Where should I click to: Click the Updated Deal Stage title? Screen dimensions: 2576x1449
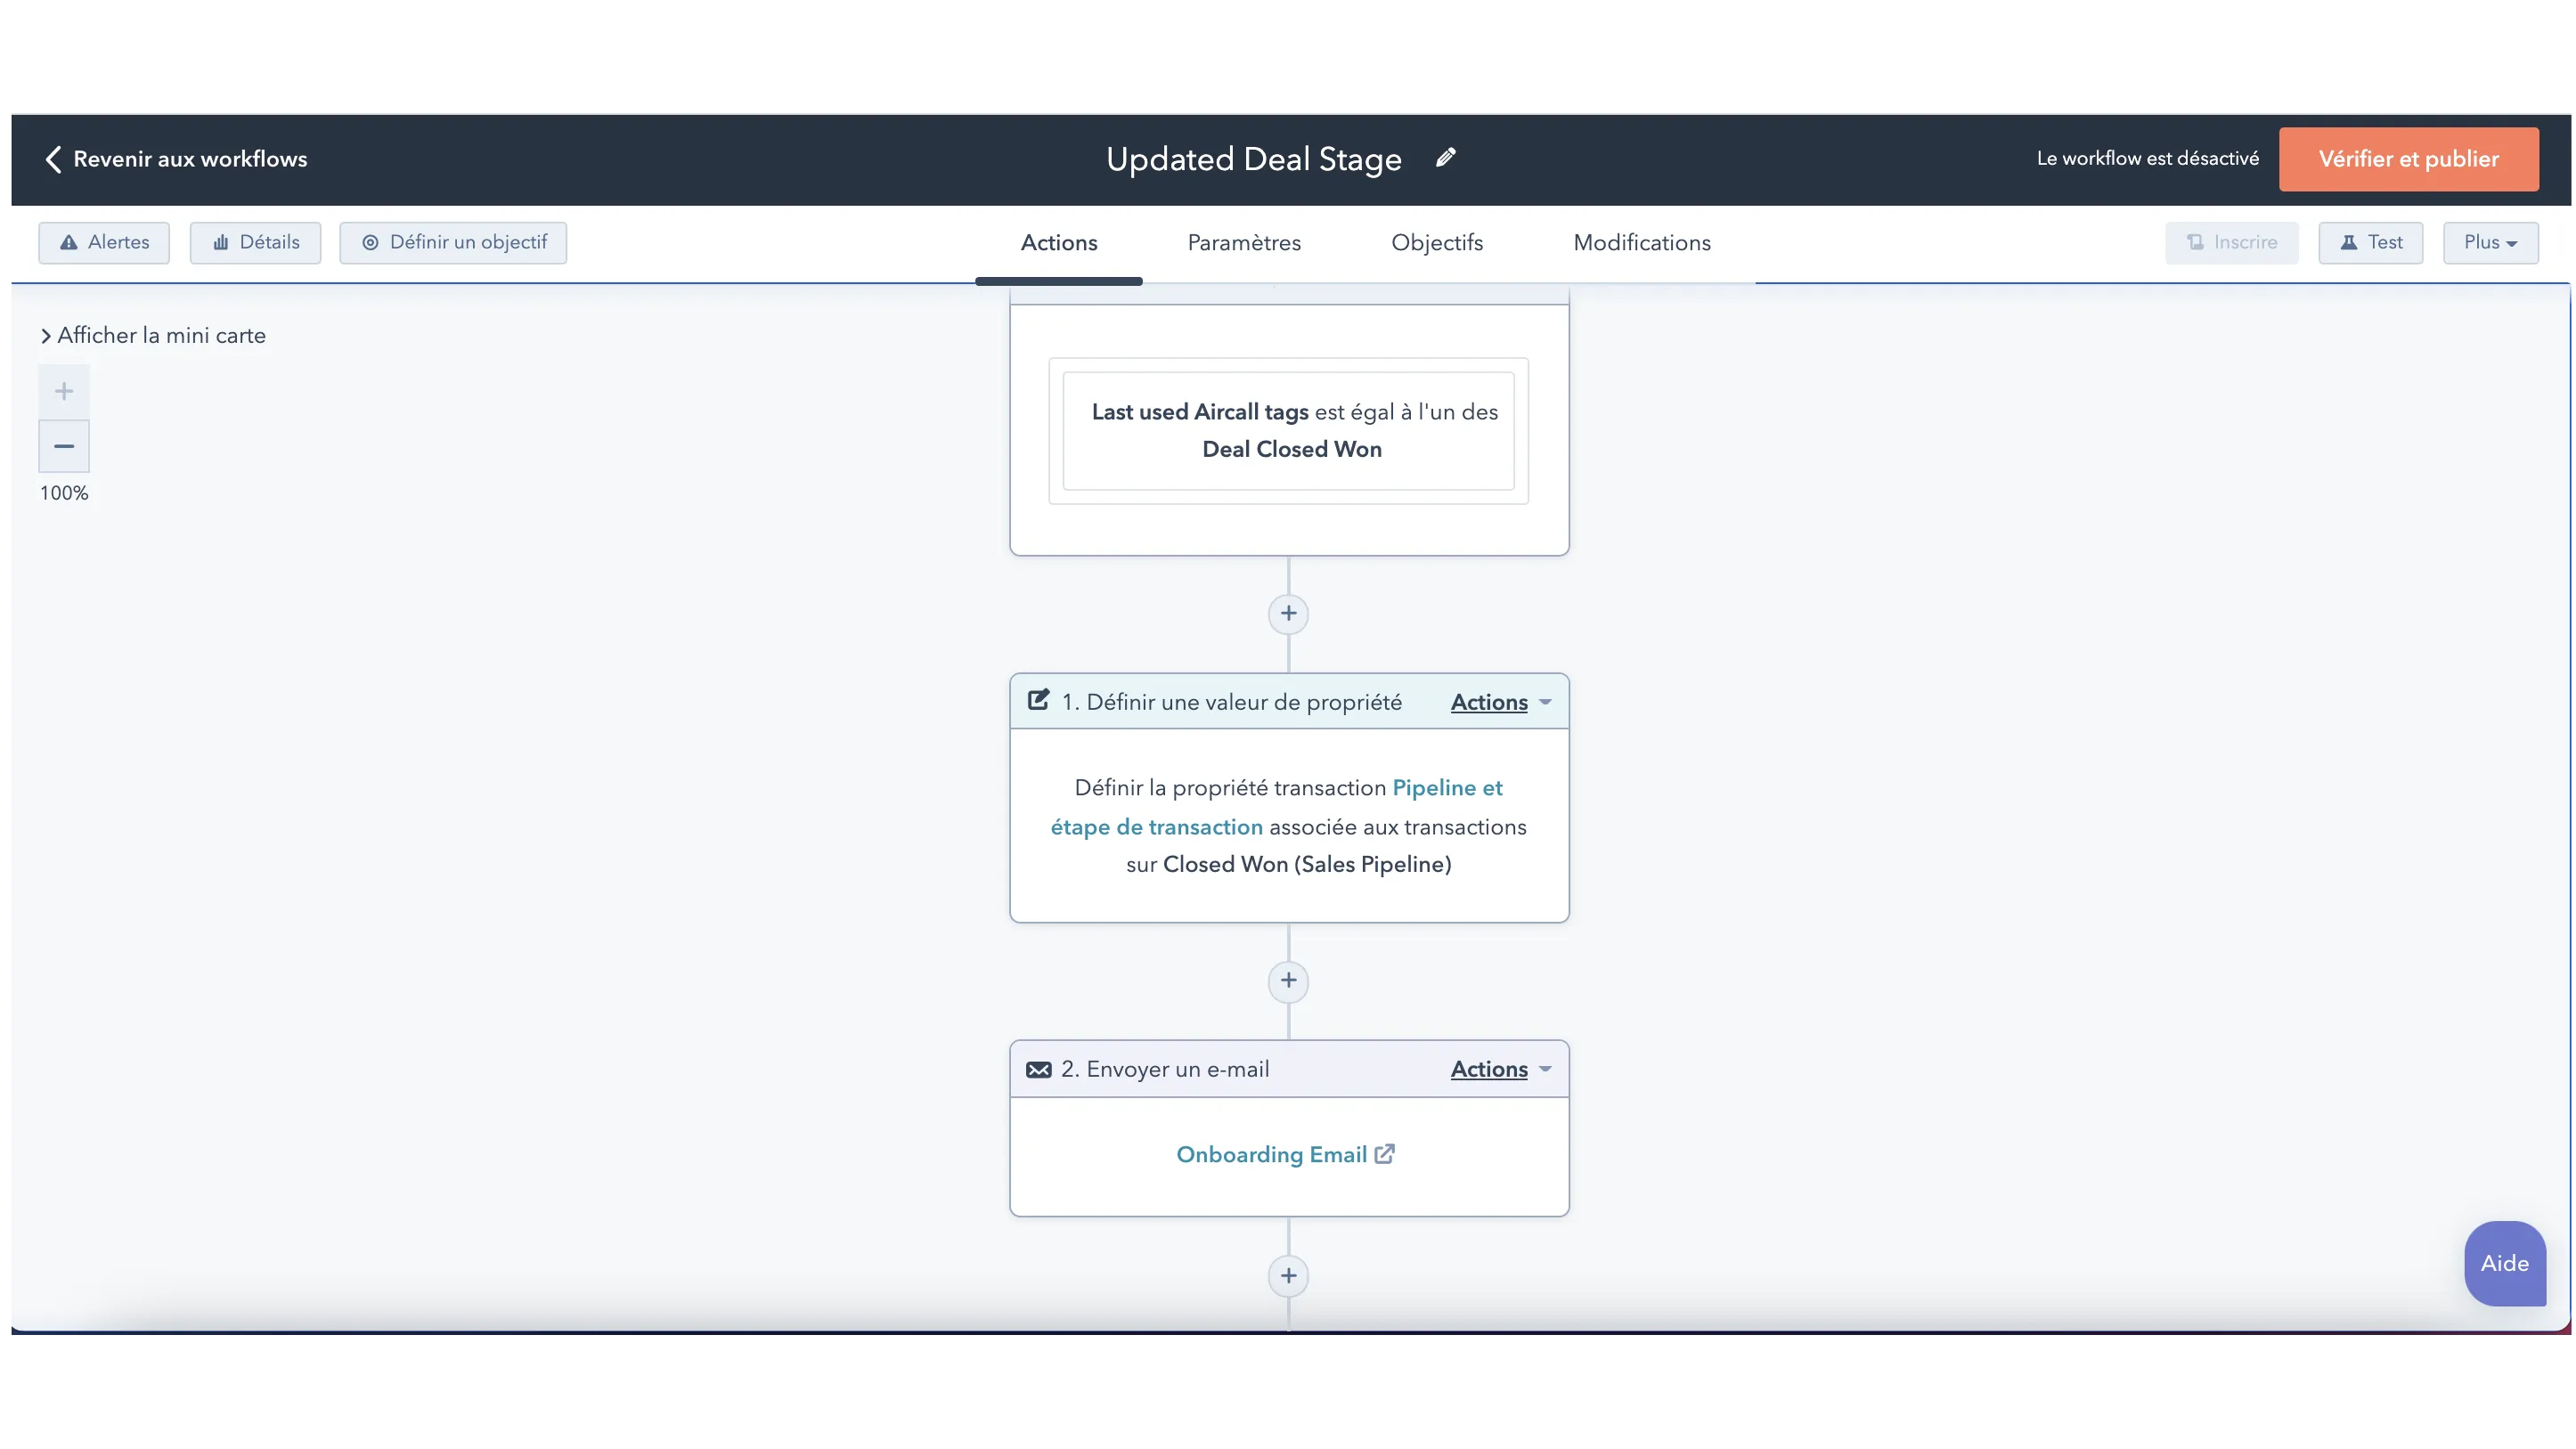(1253, 159)
